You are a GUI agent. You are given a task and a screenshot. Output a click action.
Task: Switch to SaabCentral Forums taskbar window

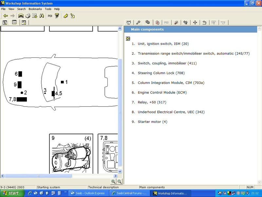pyautogui.click(x=130, y=193)
